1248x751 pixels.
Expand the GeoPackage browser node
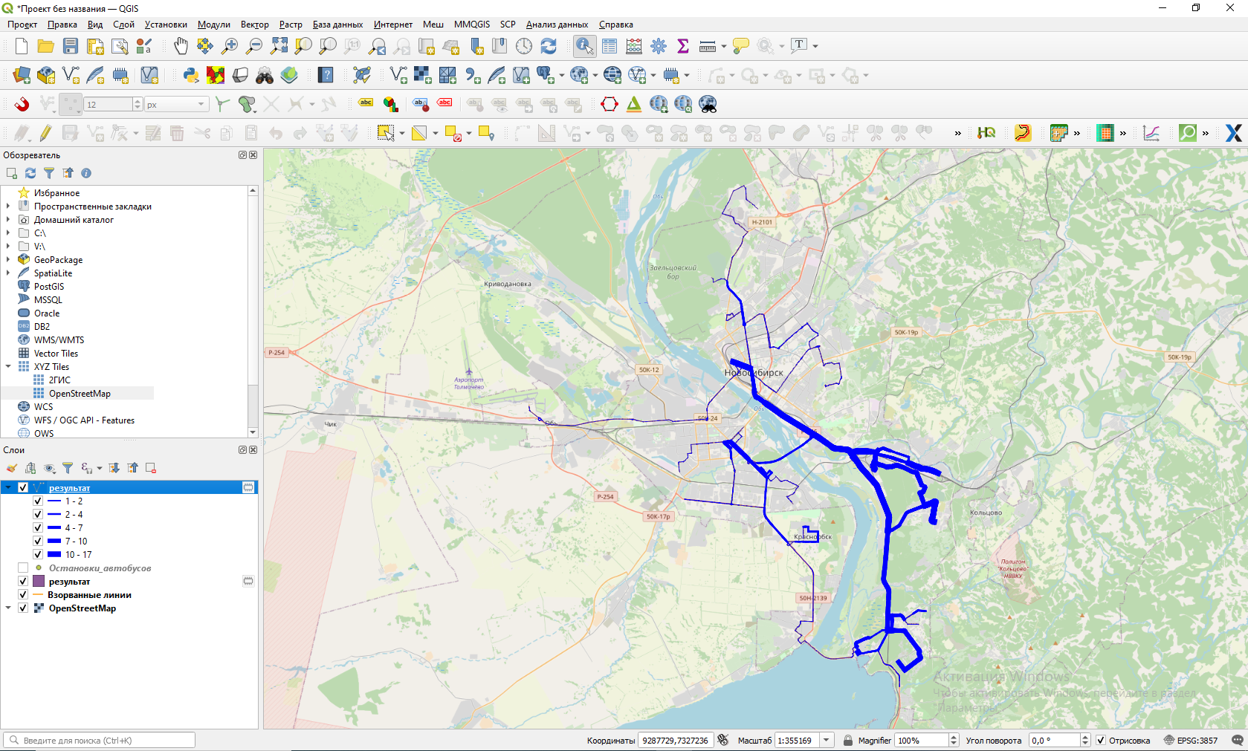point(8,260)
